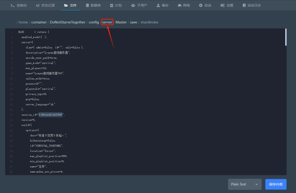Click the pvp=false line
This screenshot has width=296, height=193.
click(x=33, y=99)
